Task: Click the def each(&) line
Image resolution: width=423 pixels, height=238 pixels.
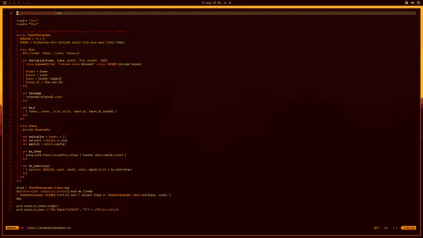Action: pyautogui.click(x=44, y=144)
